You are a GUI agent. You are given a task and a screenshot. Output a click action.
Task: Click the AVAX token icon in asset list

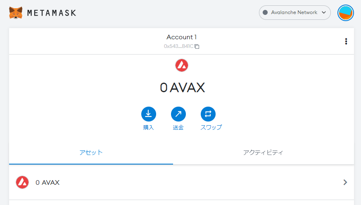tap(22, 182)
